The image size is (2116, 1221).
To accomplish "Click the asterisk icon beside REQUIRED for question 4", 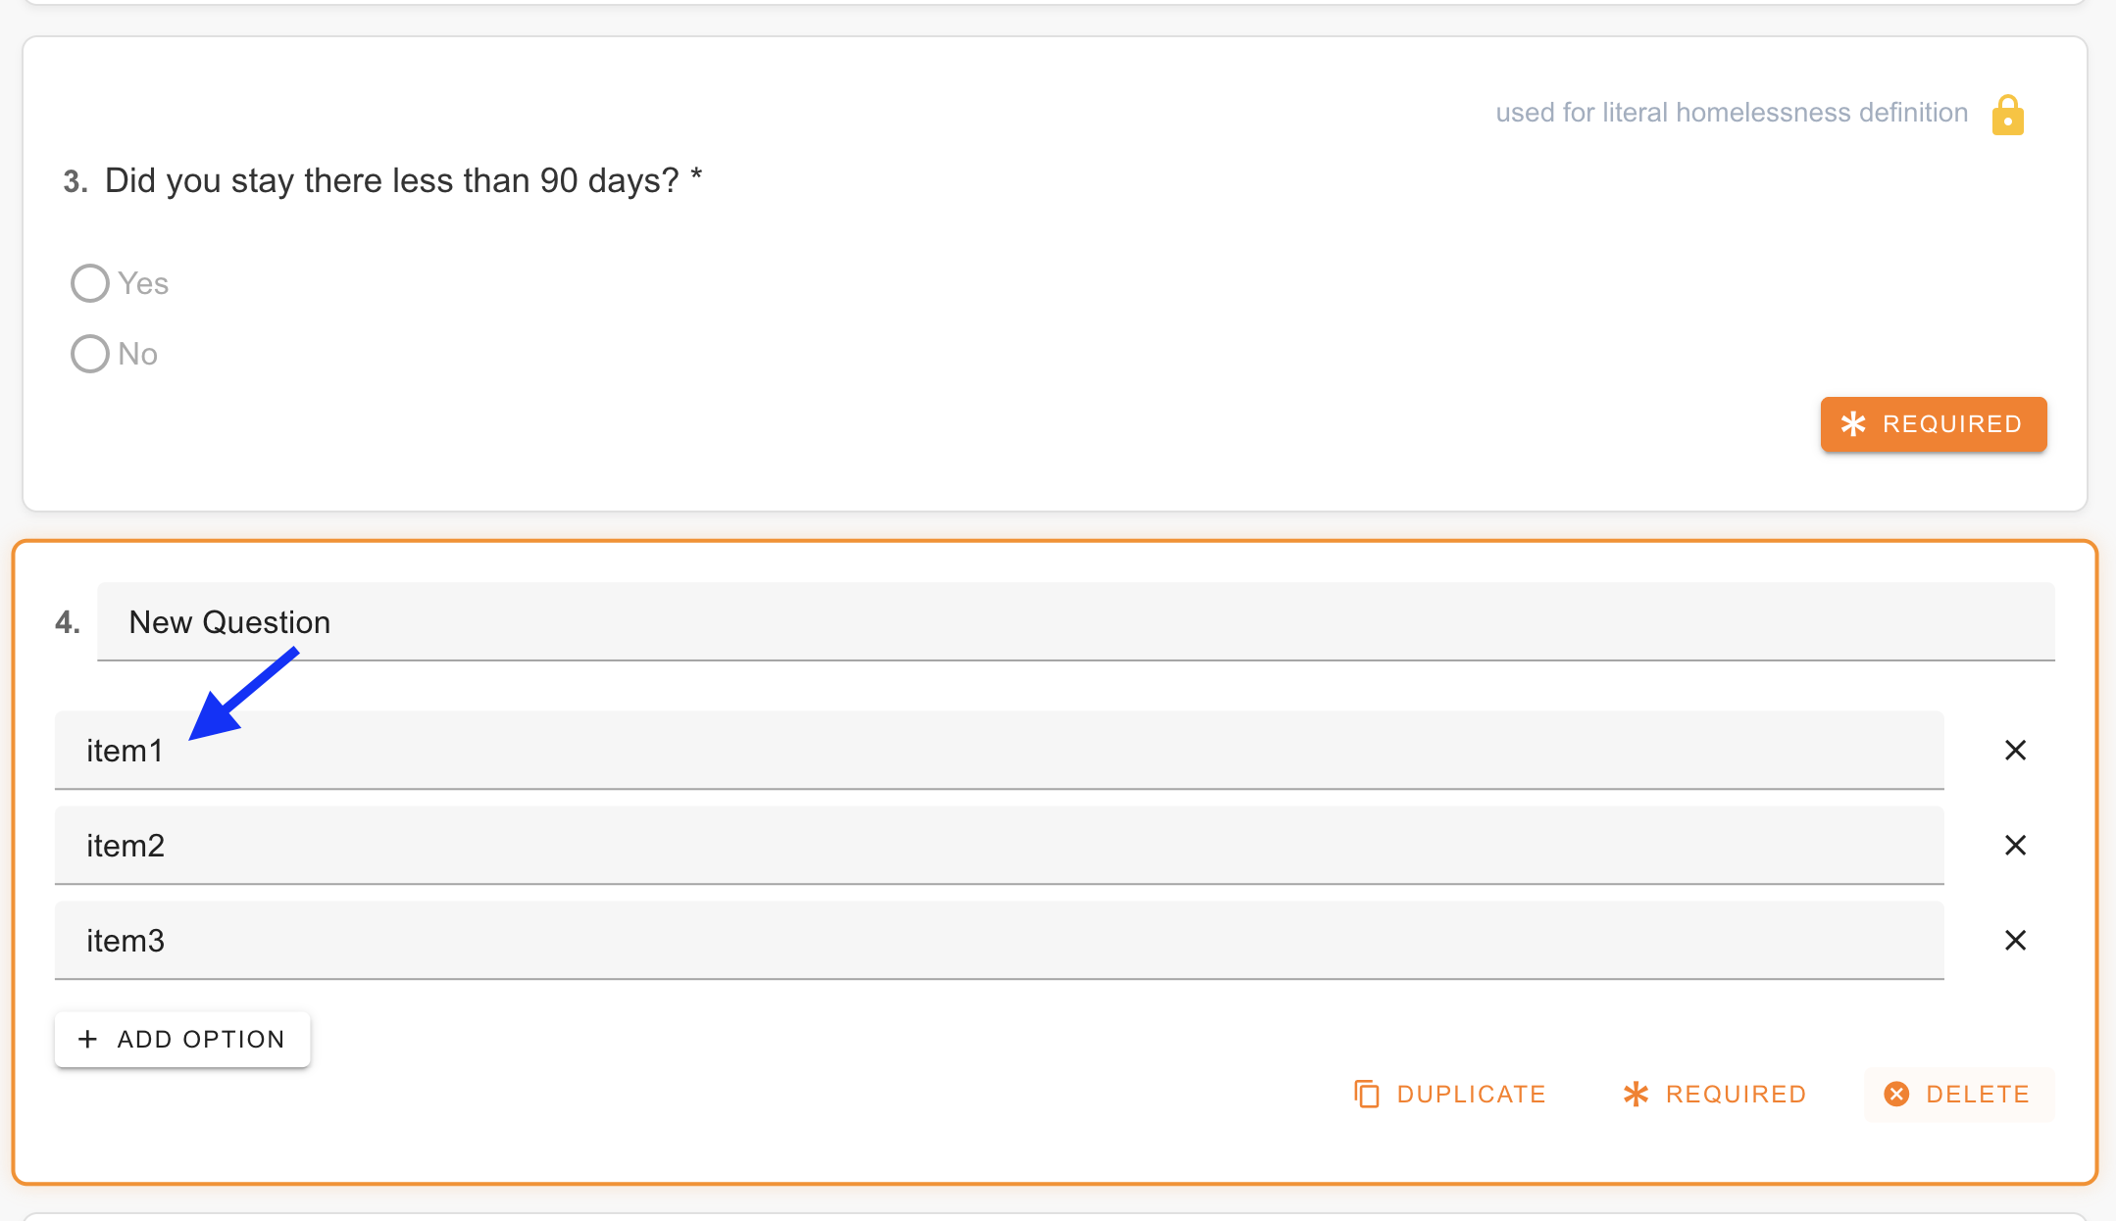I will point(1636,1094).
